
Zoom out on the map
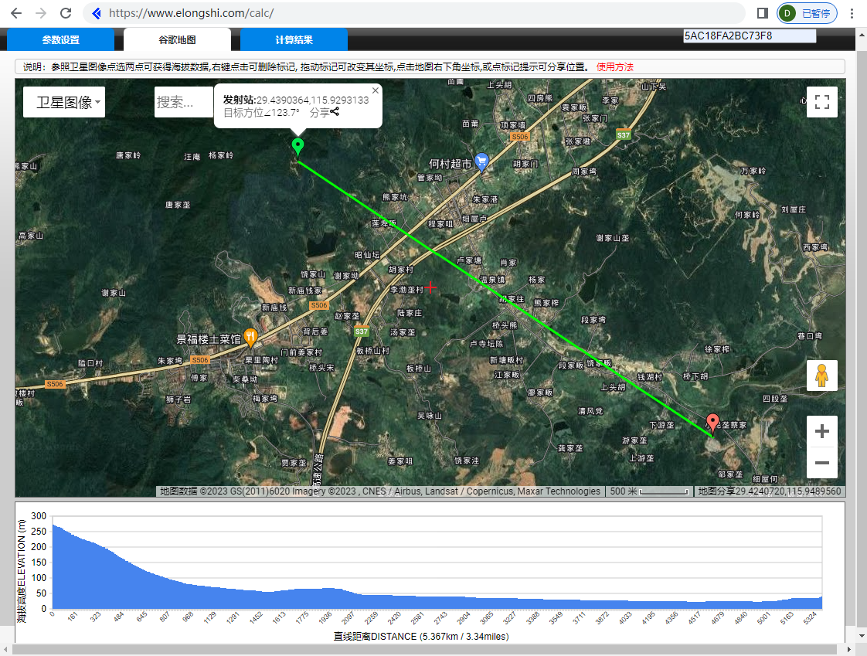tap(821, 463)
